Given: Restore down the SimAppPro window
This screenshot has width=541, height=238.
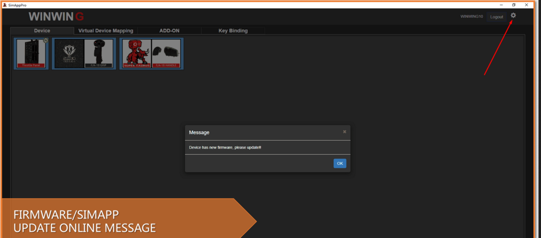Looking at the screenshot, I should [514, 5].
